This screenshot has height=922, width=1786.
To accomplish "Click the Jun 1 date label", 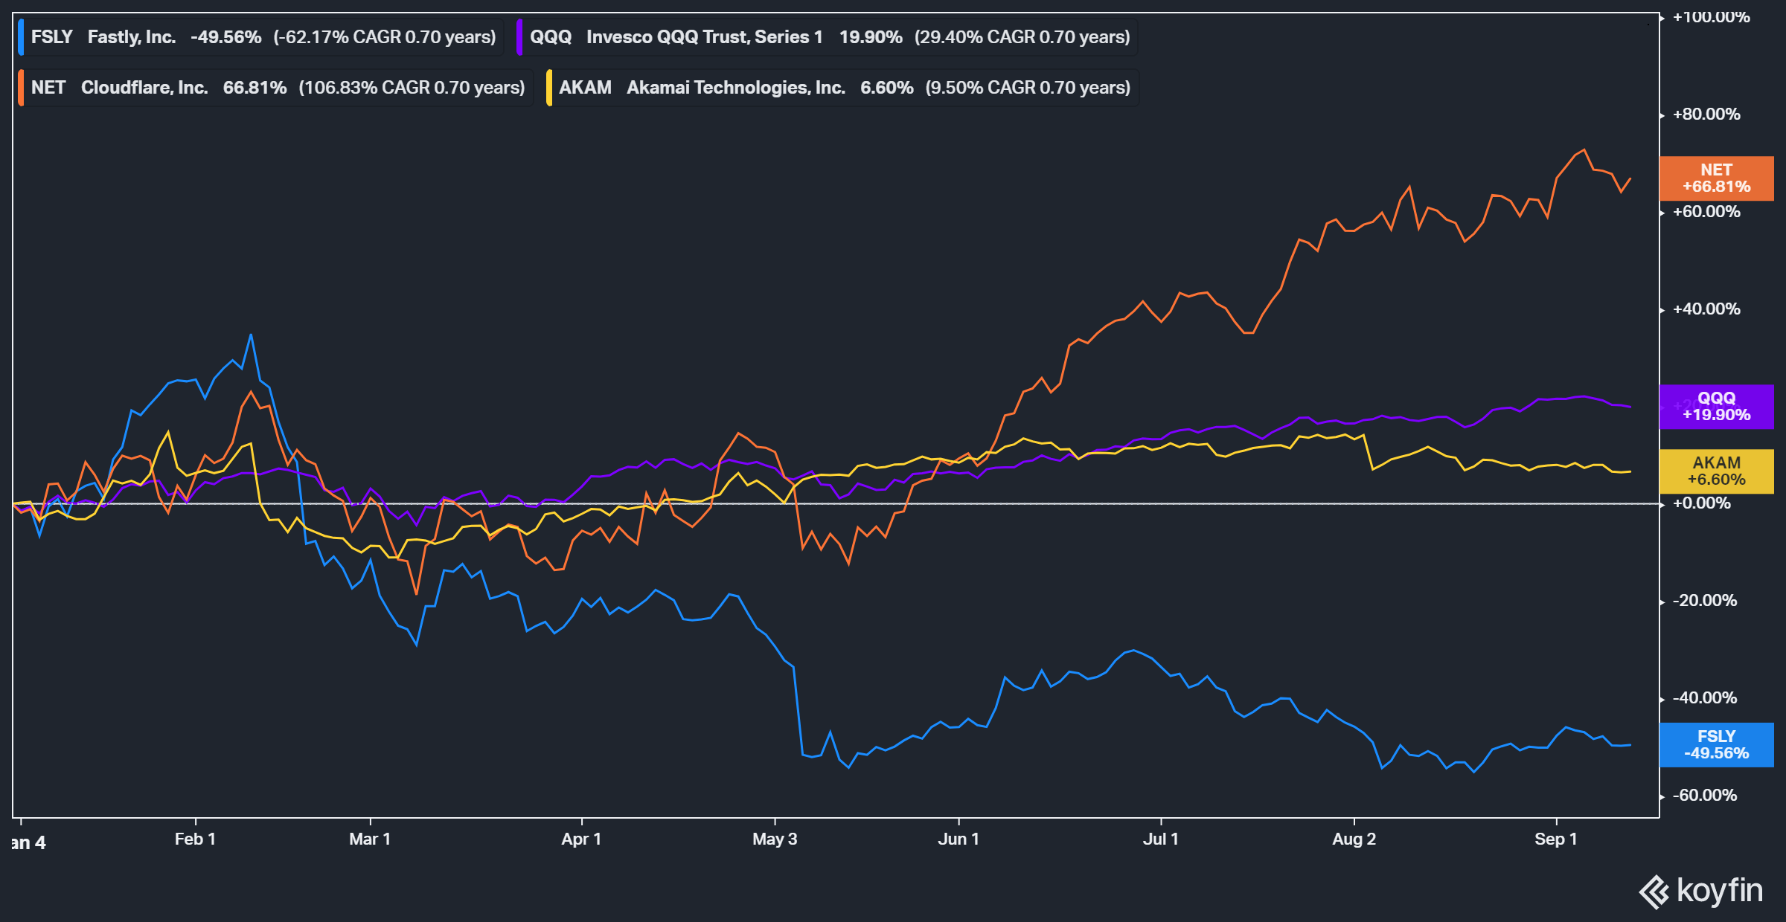I will point(958,839).
